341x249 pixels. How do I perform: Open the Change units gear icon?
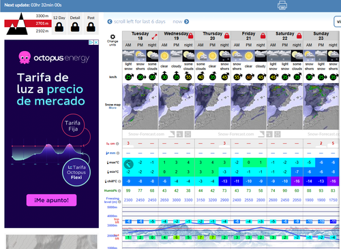113,37
